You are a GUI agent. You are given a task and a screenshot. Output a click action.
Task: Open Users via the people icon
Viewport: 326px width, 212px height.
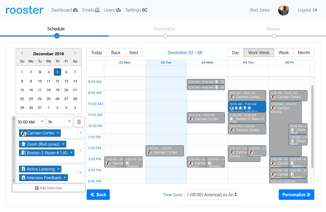click(x=119, y=10)
